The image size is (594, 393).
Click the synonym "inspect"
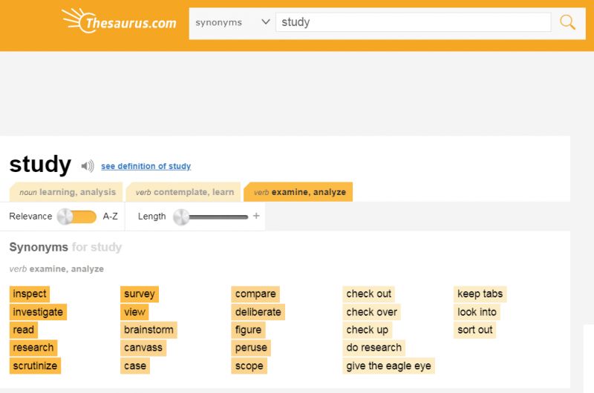(x=30, y=294)
